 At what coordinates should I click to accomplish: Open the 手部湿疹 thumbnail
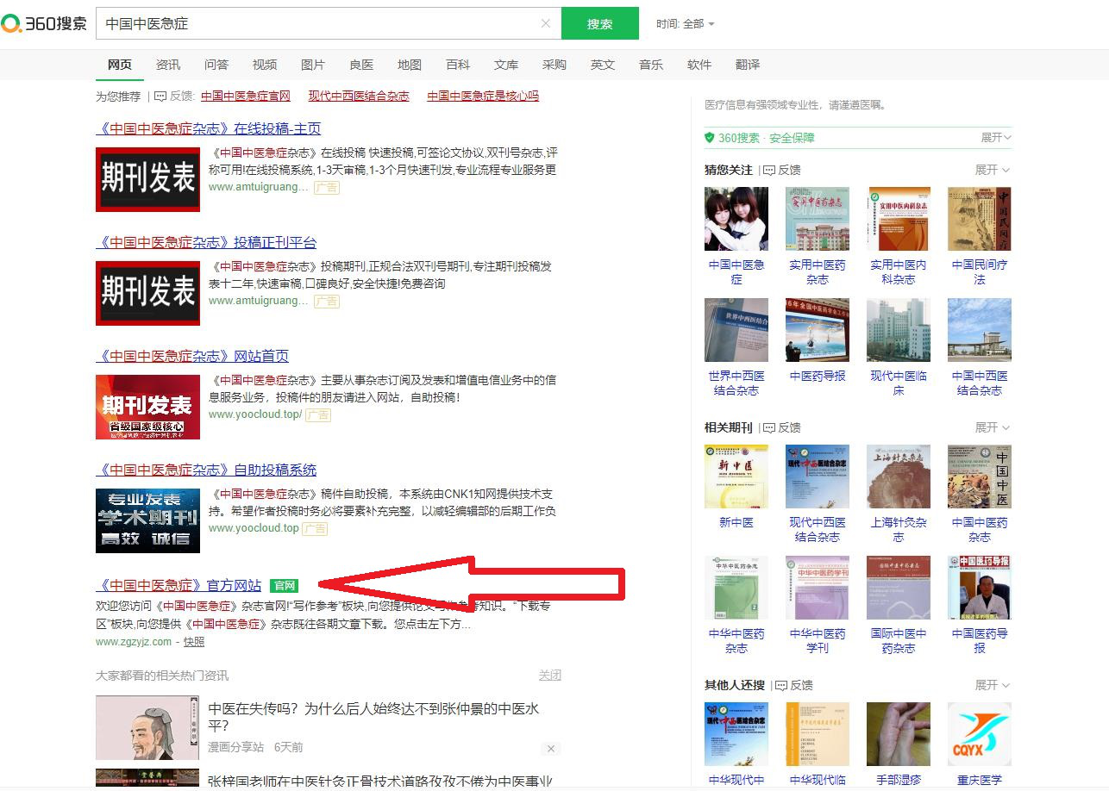point(899,734)
